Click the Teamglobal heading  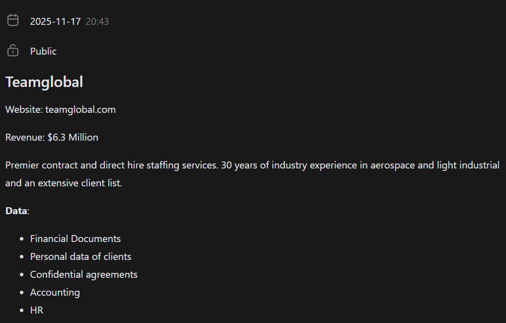tap(44, 82)
